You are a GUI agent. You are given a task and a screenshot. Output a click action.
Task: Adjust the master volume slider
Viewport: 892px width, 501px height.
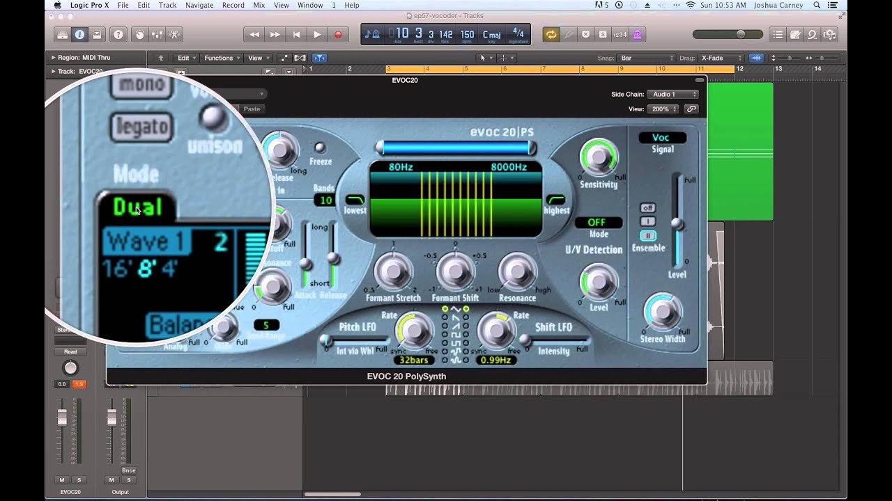coord(740,34)
